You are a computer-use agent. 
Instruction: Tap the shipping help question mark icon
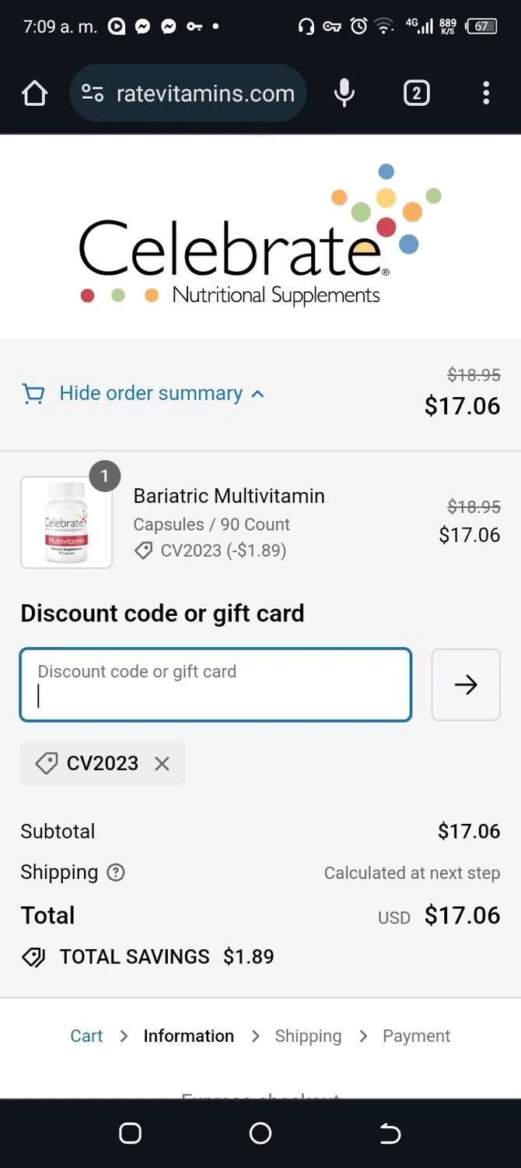(116, 872)
